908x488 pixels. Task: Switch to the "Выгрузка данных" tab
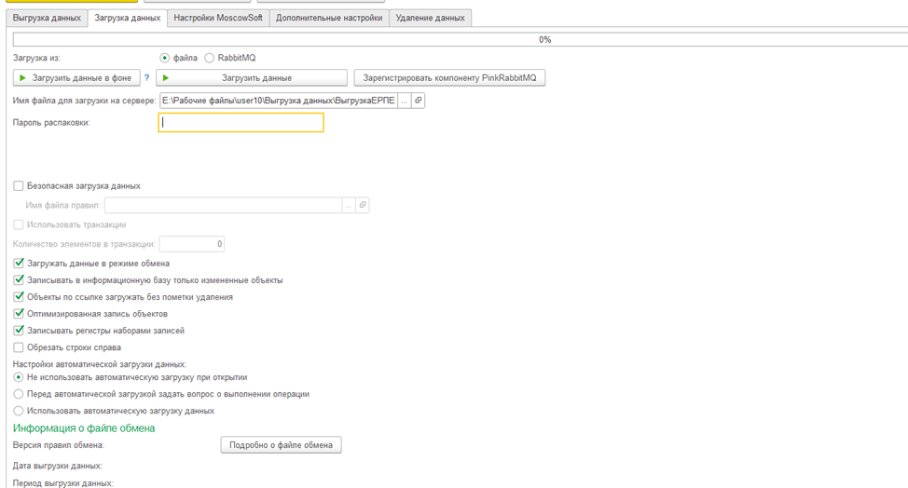(47, 18)
